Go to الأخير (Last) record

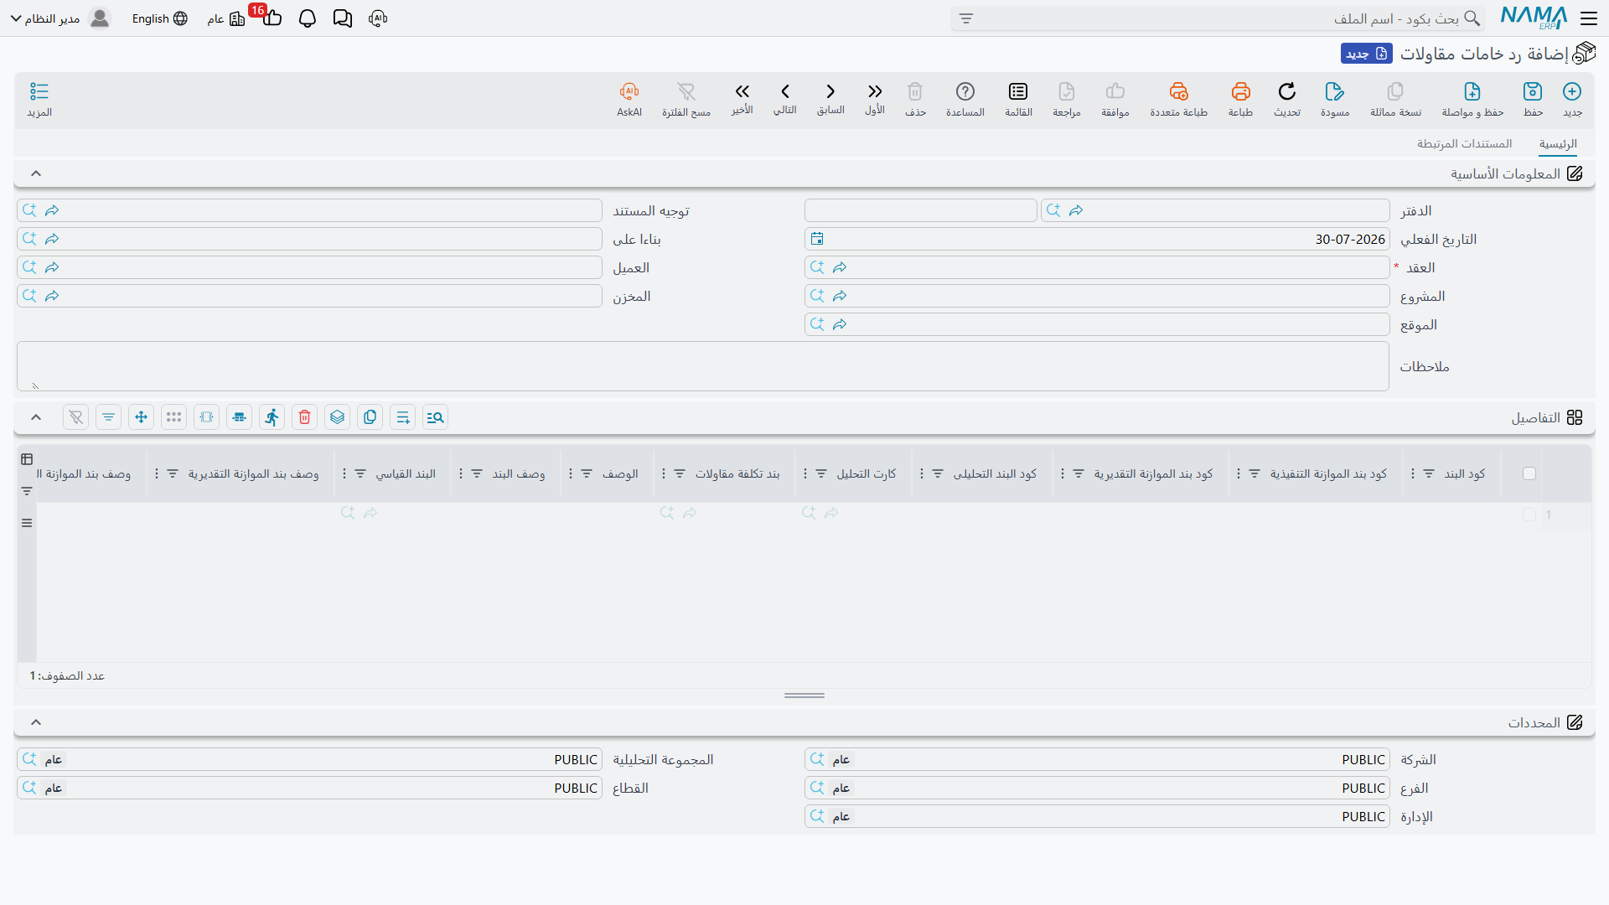point(742,91)
